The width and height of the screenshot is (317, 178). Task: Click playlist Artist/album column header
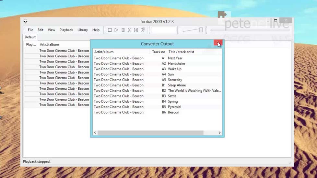point(49,44)
